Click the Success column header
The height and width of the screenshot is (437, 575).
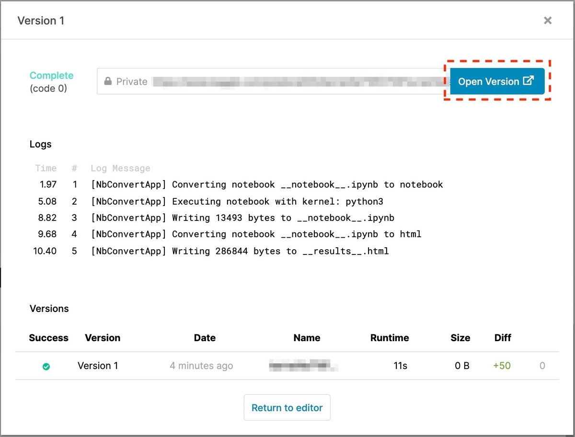click(x=48, y=338)
